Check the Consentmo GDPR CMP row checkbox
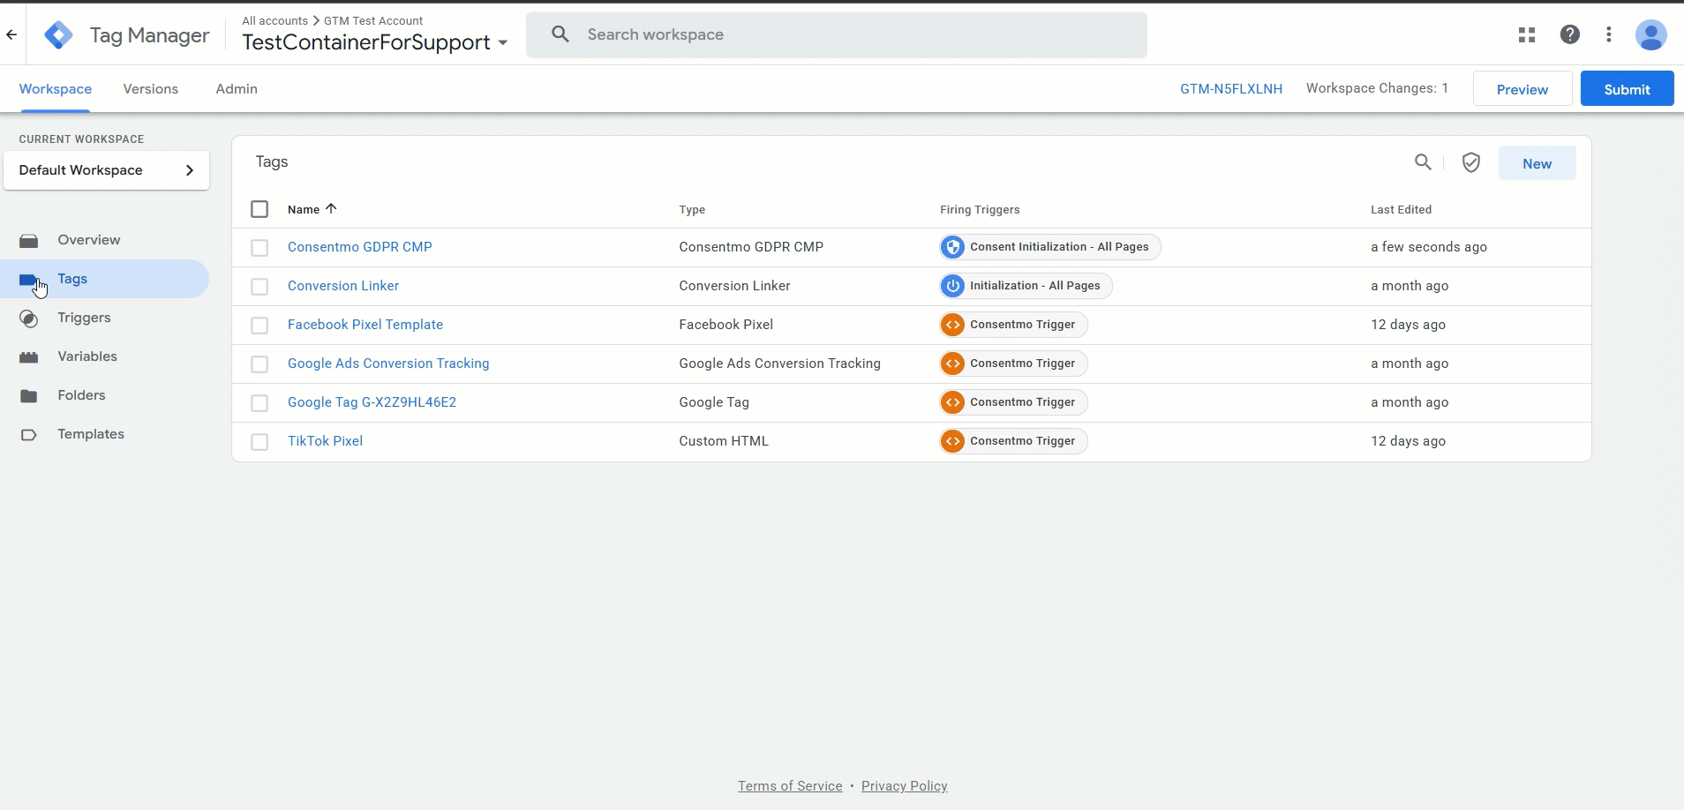Screen dimensions: 1684x810 point(259,248)
